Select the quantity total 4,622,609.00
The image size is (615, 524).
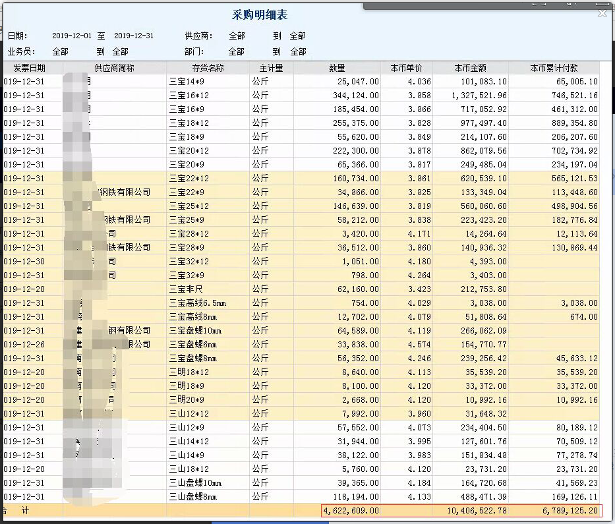351,511
